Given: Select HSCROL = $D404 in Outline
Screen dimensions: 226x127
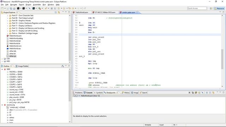Looking at the screenshot, I should coord(16,72).
